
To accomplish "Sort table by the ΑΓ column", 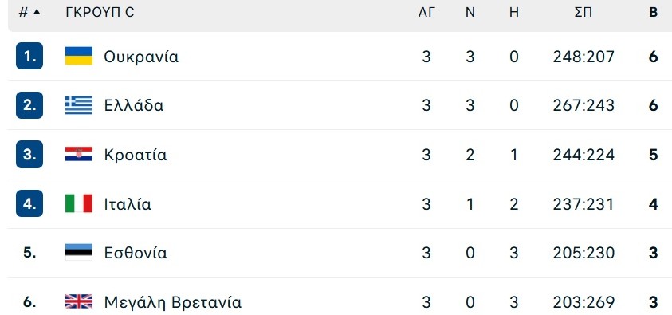I will [426, 13].
